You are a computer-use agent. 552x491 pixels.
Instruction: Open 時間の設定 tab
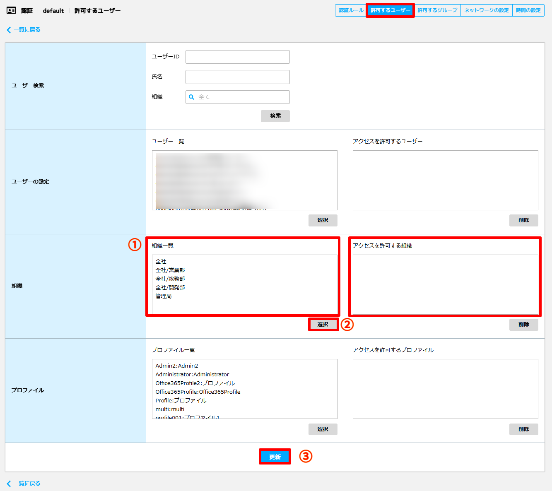click(528, 10)
